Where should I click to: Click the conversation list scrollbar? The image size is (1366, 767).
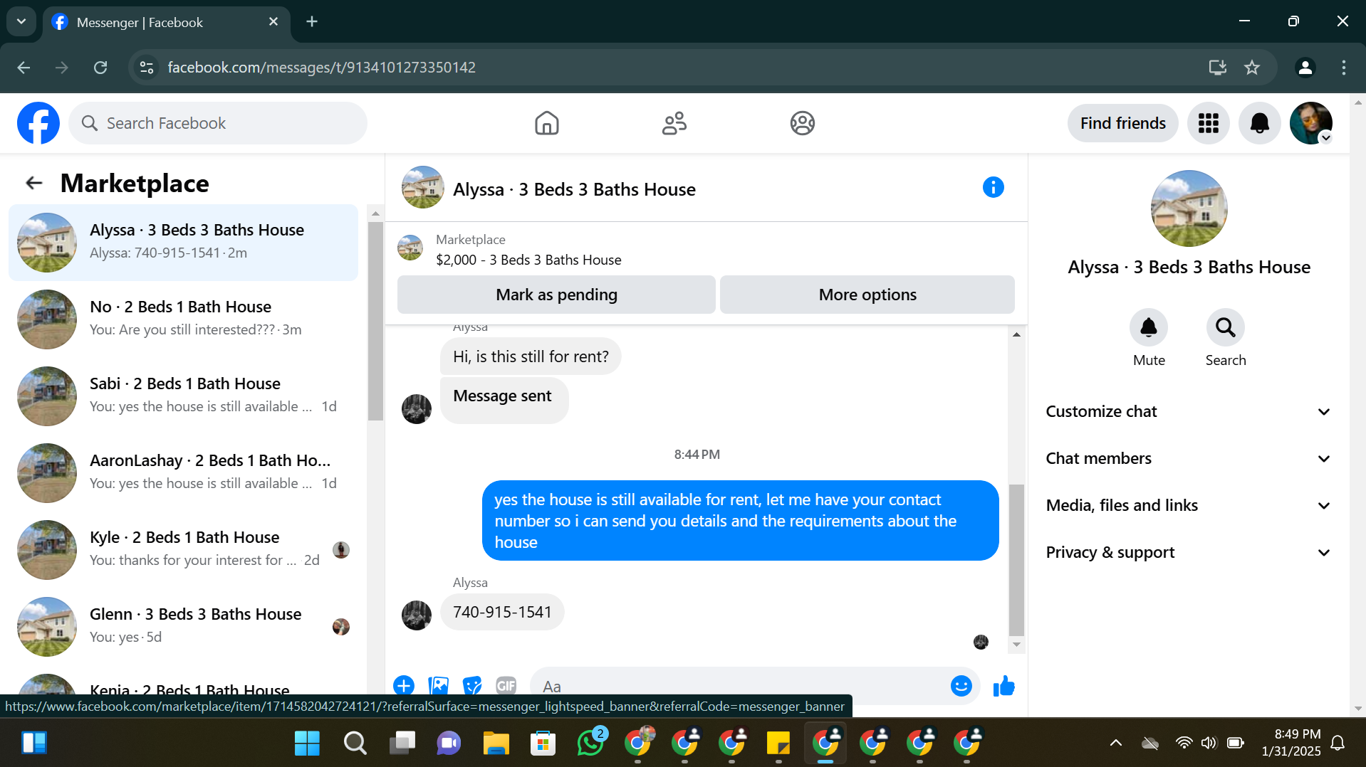coord(375,321)
